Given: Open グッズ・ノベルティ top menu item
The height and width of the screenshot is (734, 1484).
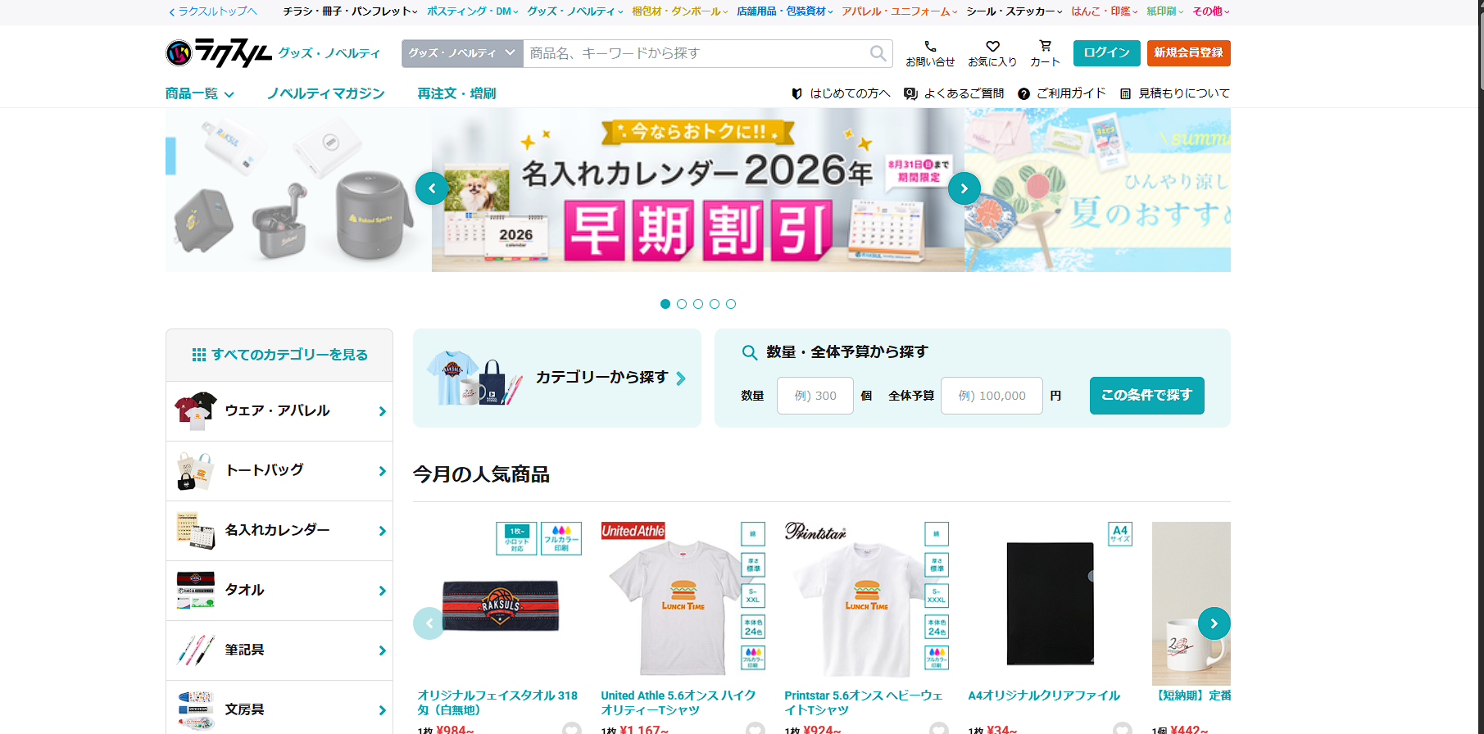Looking at the screenshot, I should pos(574,11).
